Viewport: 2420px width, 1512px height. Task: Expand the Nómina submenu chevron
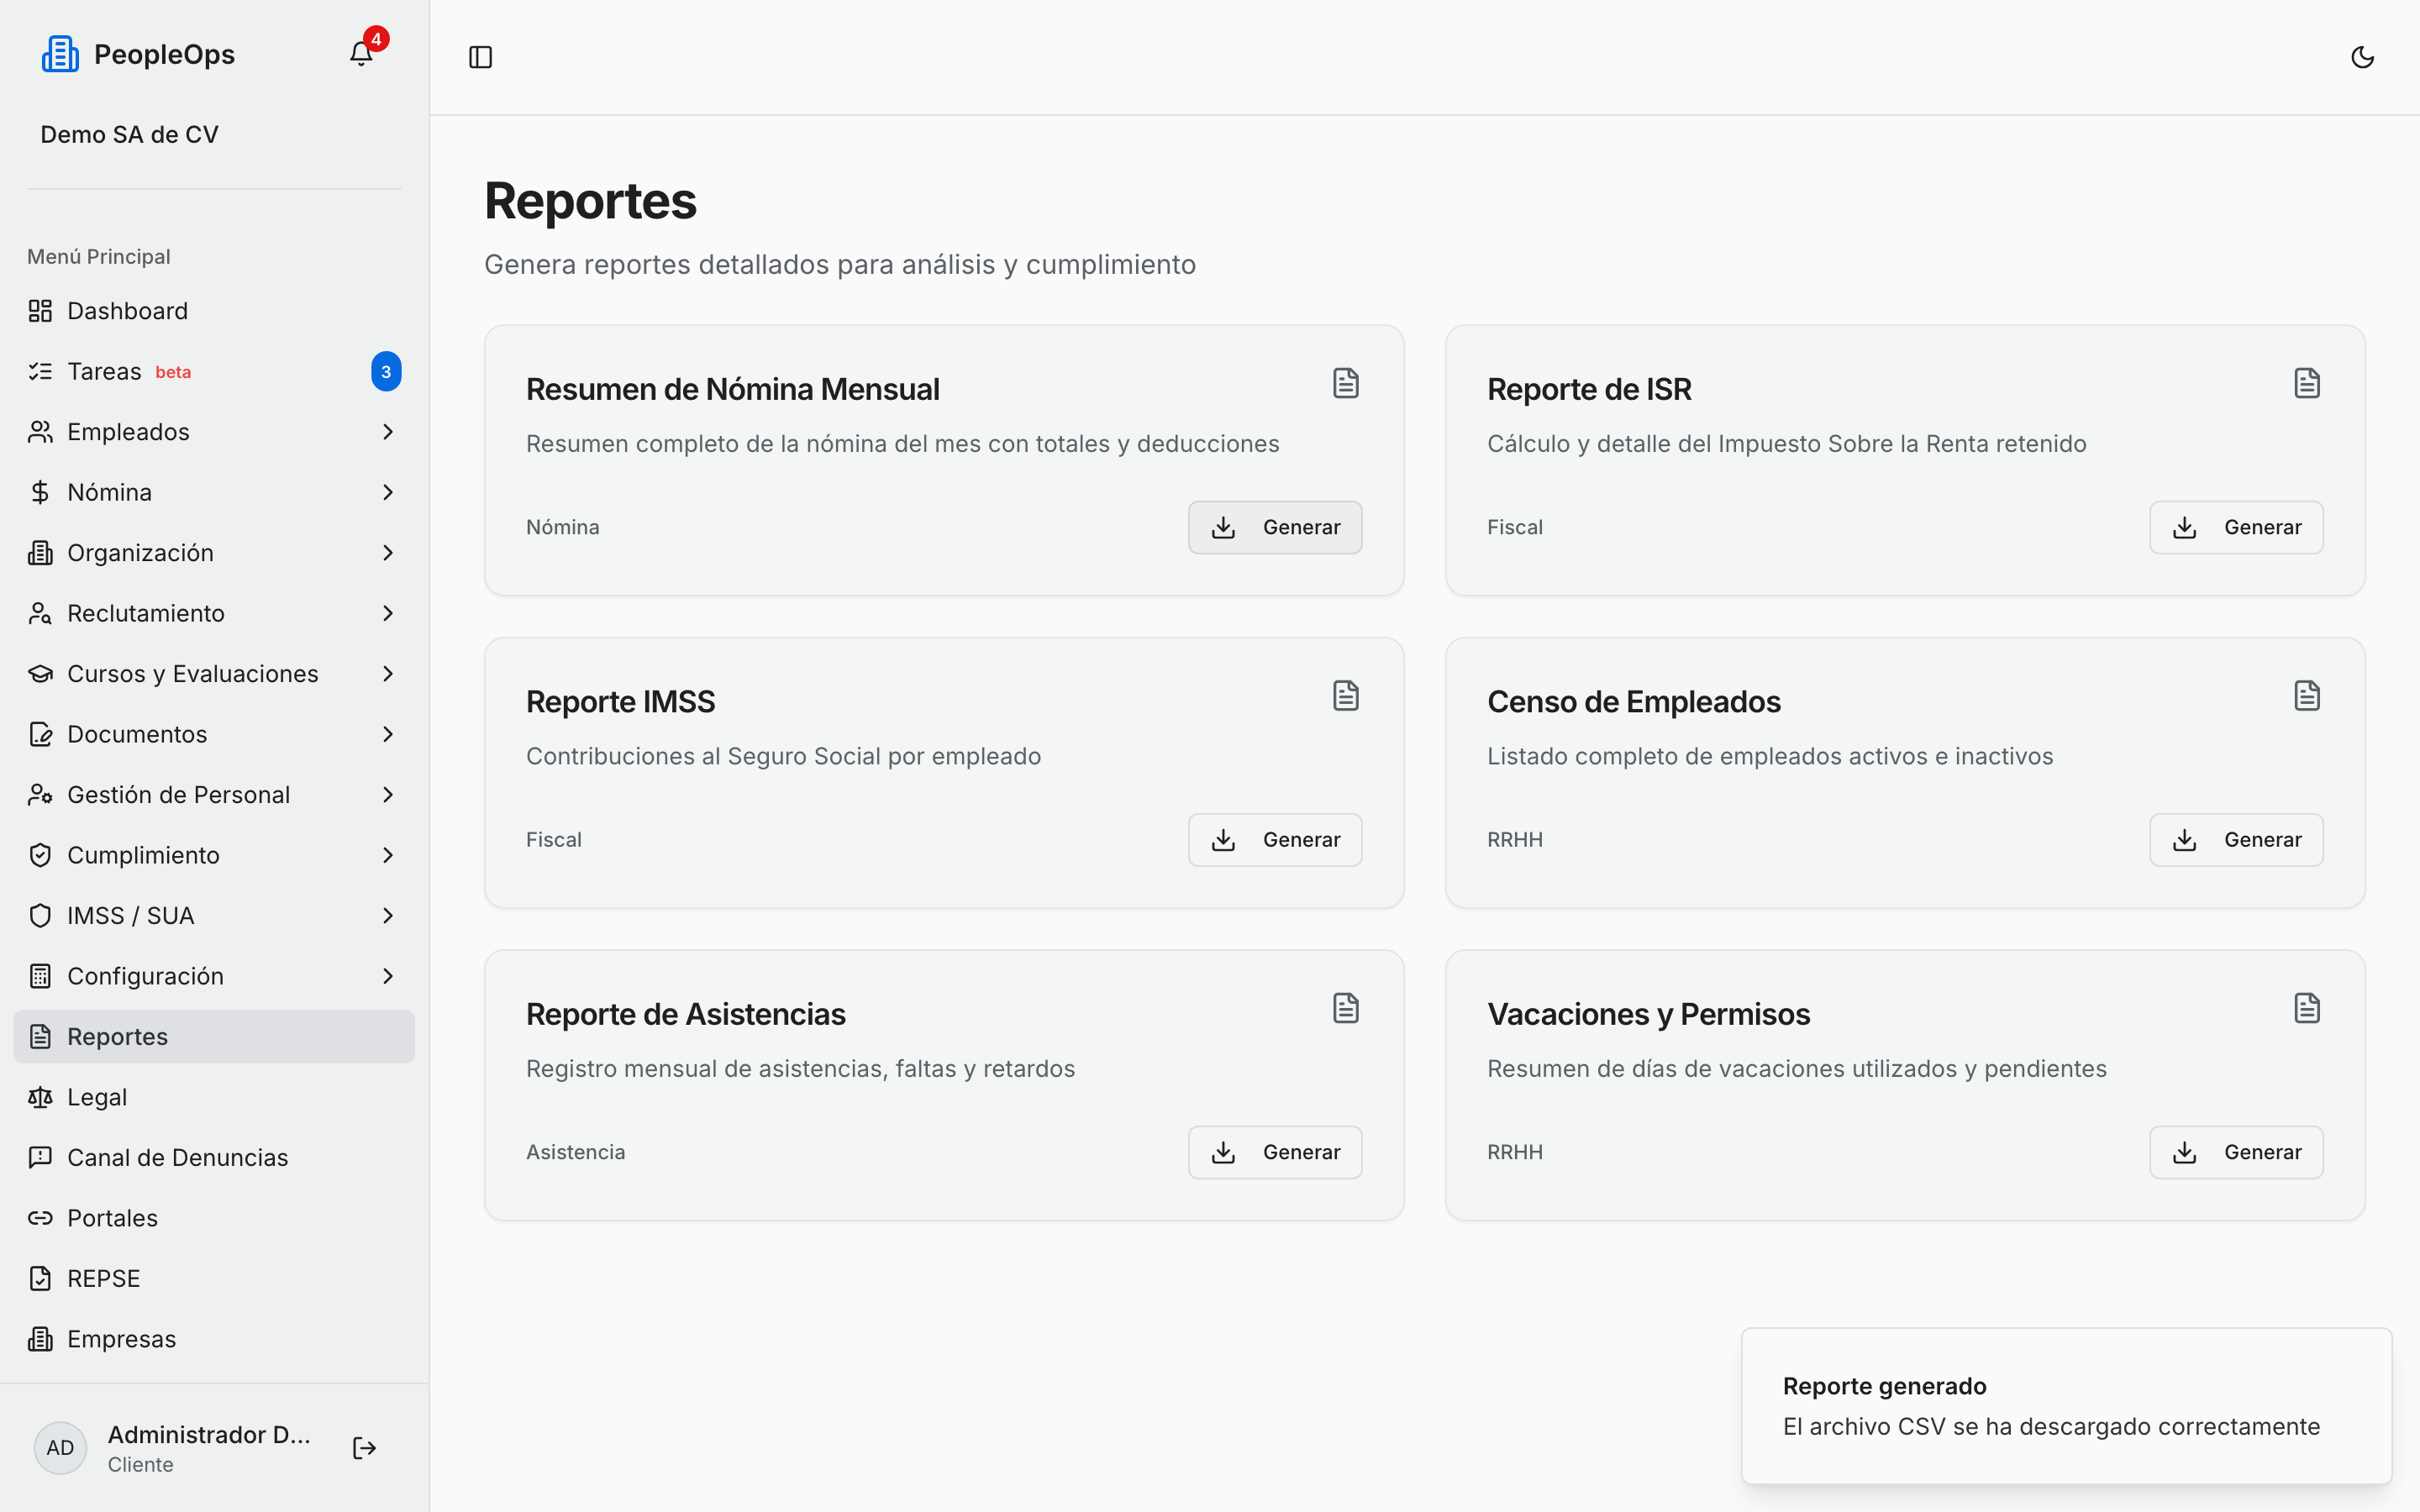click(x=388, y=492)
